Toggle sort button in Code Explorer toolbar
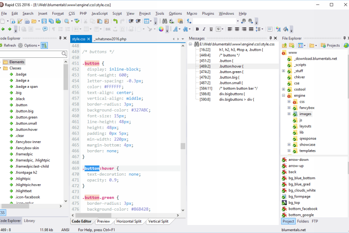Image resolution: width=349 pixels, height=233 pixels. click(x=44, y=46)
